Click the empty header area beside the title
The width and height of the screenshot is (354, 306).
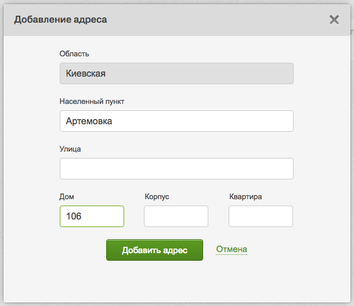[221, 20]
